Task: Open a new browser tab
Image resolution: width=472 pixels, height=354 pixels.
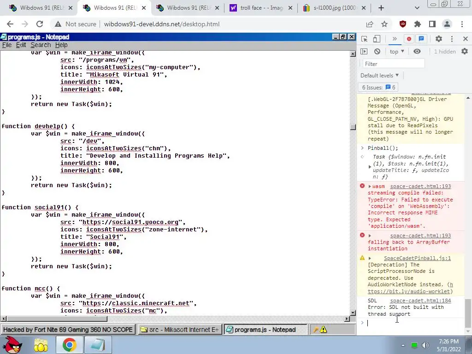Action: [x=381, y=8]
